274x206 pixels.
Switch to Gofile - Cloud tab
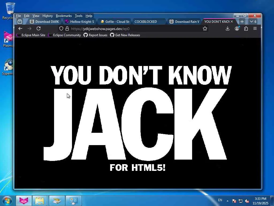pyautogui.click(x=115, y=22)
